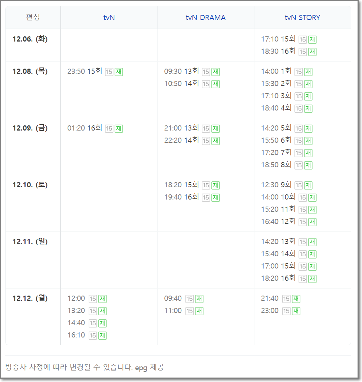Click 재 rerun badge for tvN STORY 17:10 15회 on 12.06
362x382 pixels.
click(312, 39)
